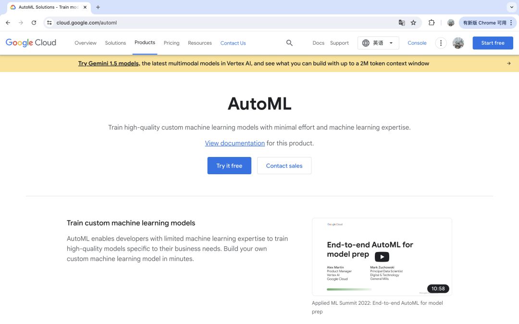Open the Pricing nav item
The image size is (519, 324).
pyautogui.click(x=172, y=43)
